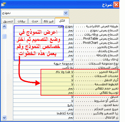125x122 pixels.
Task: Click the مجموعة حيوية value field
Action: [x=43, y=64]
